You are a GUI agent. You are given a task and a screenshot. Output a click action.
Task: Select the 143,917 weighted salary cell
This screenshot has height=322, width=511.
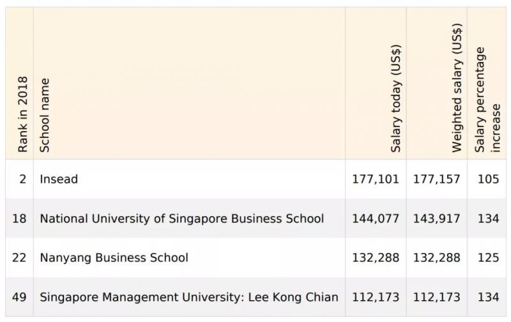coord(436,218)
